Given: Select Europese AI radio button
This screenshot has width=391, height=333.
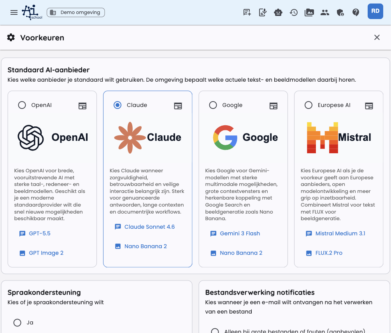Looking at the screenshot, I should pyautogui.click(x=309, y=105).
